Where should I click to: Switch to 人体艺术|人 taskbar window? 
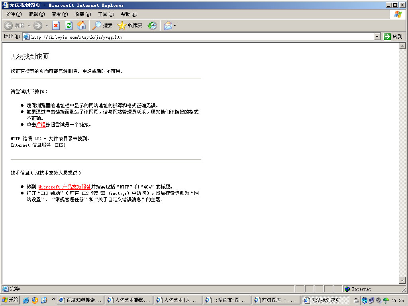[x=178, y=300]
